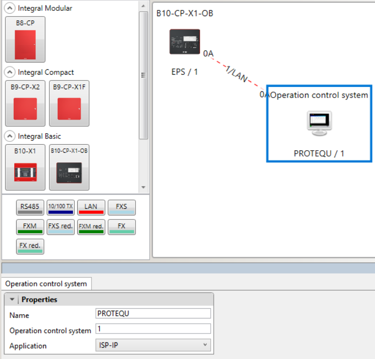Click the EPS / 1 panel on canvas
The image size is (375, 359).
coord(185,42)
